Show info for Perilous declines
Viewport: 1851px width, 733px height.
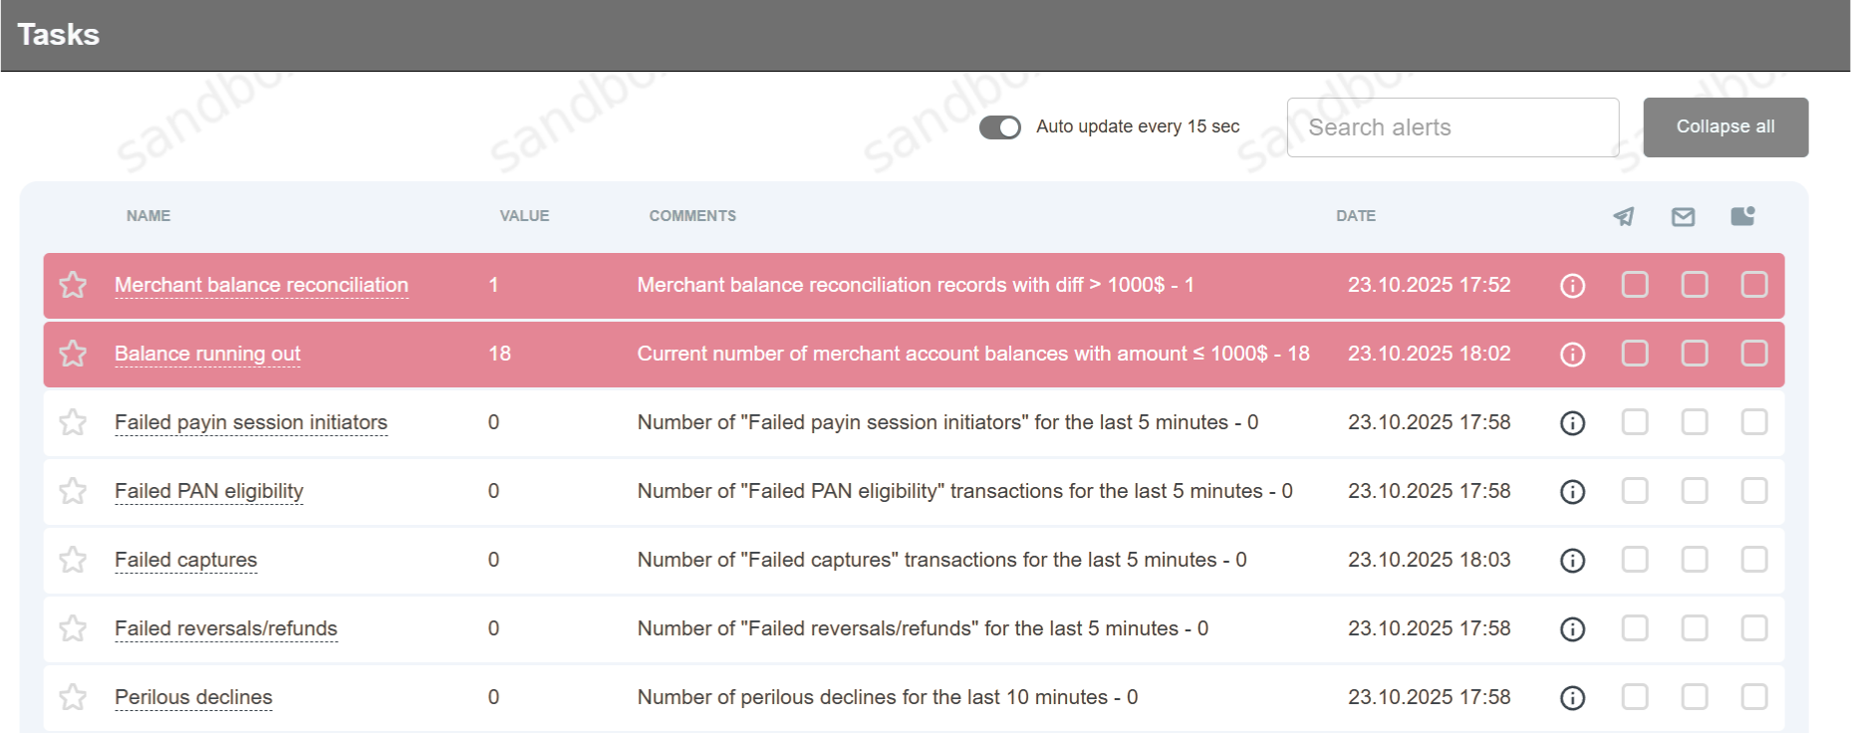click(x=1572, y=698)
